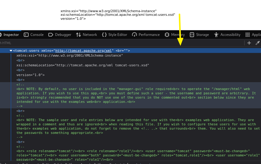This screenshot has width=261, height=164.
Task: Follow the http://tomcat.apache.org/xml link
Action: (83, 51)
